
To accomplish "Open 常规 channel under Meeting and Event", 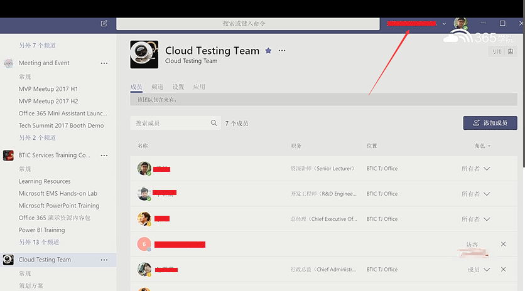I will click(x=24, y=77).
